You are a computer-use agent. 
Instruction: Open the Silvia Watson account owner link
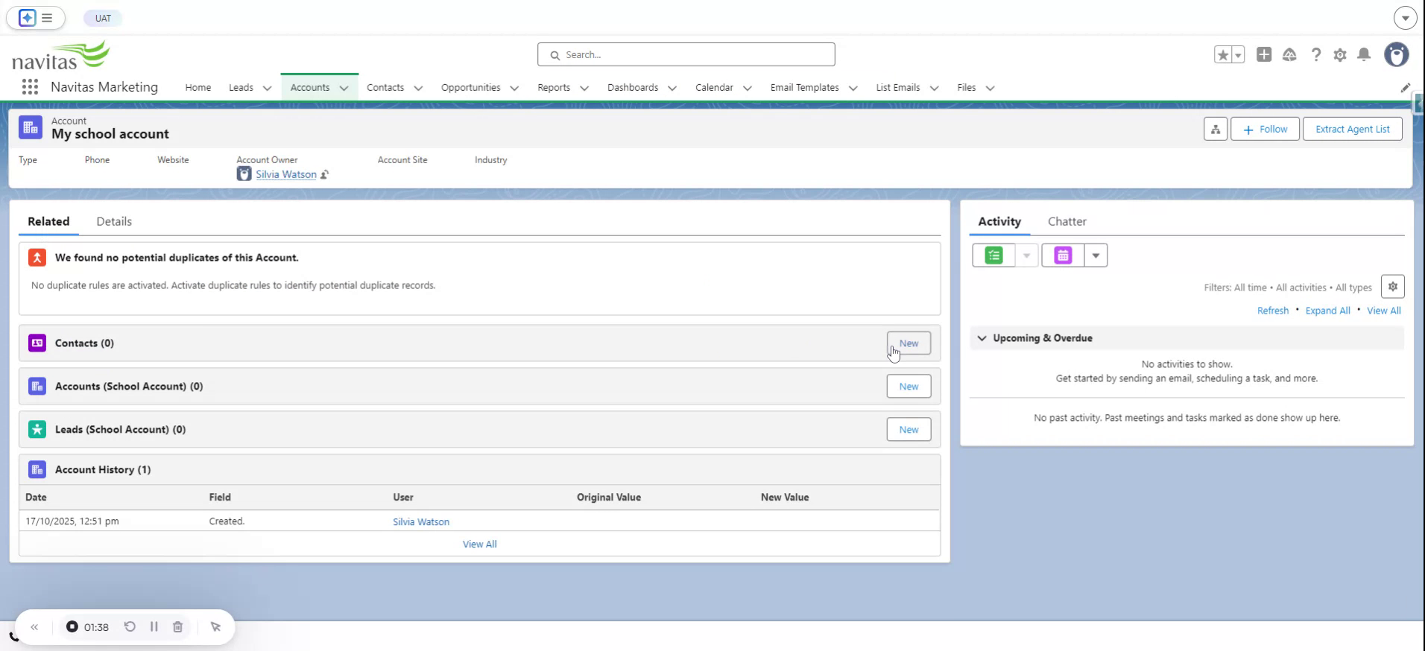pyautogui.click(x=286, y=174)
